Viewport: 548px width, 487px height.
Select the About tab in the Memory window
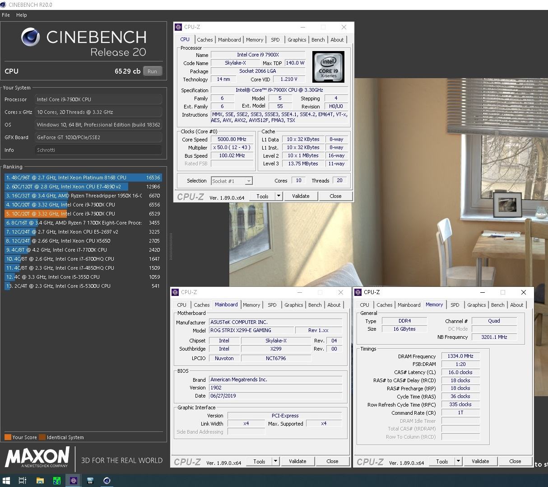tap(517, 305)
